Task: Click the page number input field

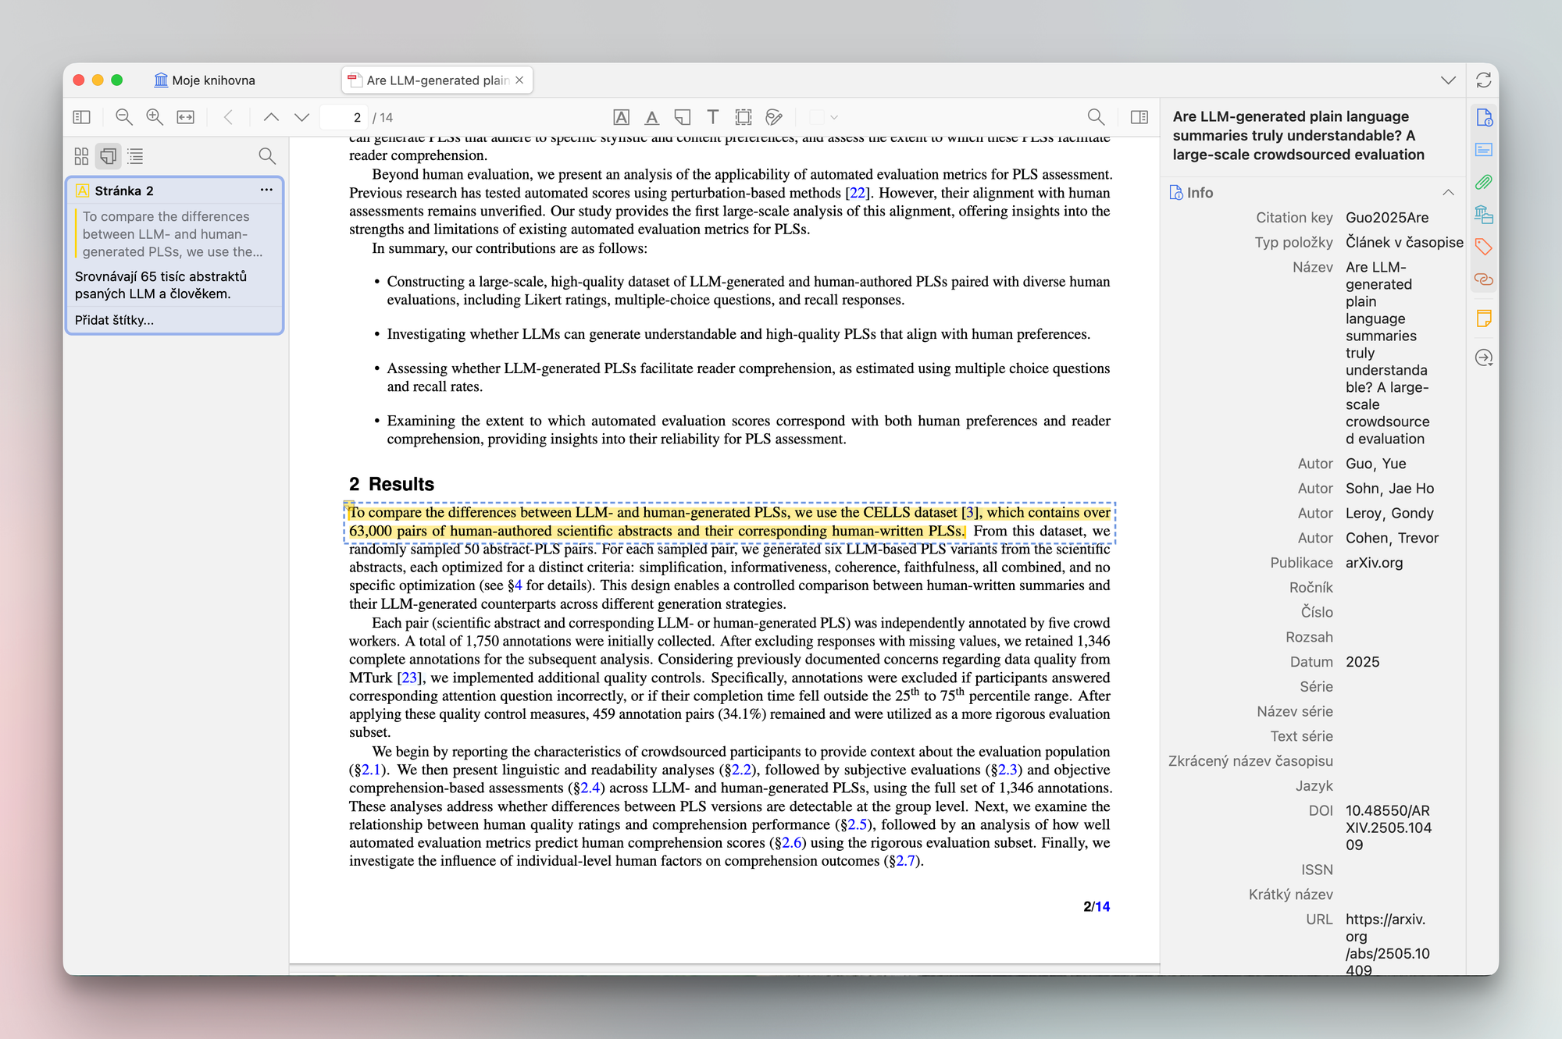Action: (344, 117)
